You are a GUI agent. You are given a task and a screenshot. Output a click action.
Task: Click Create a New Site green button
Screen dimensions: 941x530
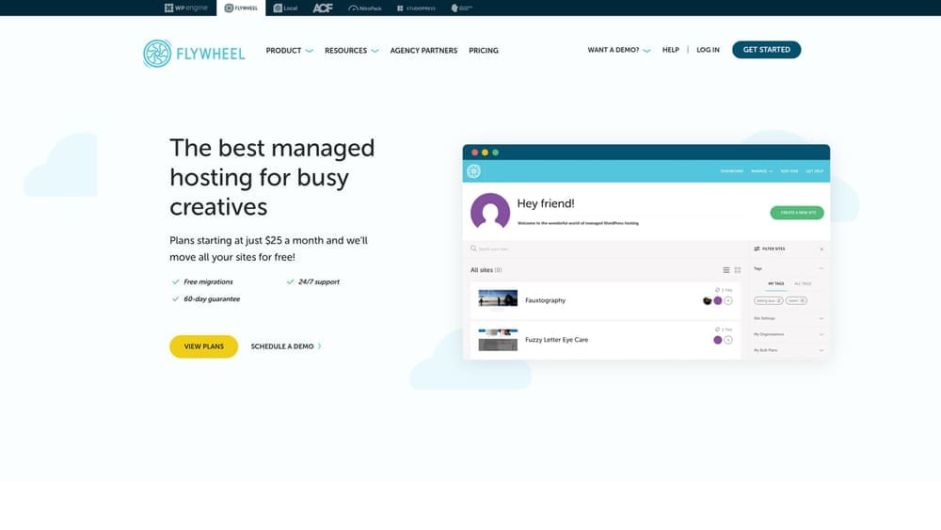coord(797,213)
